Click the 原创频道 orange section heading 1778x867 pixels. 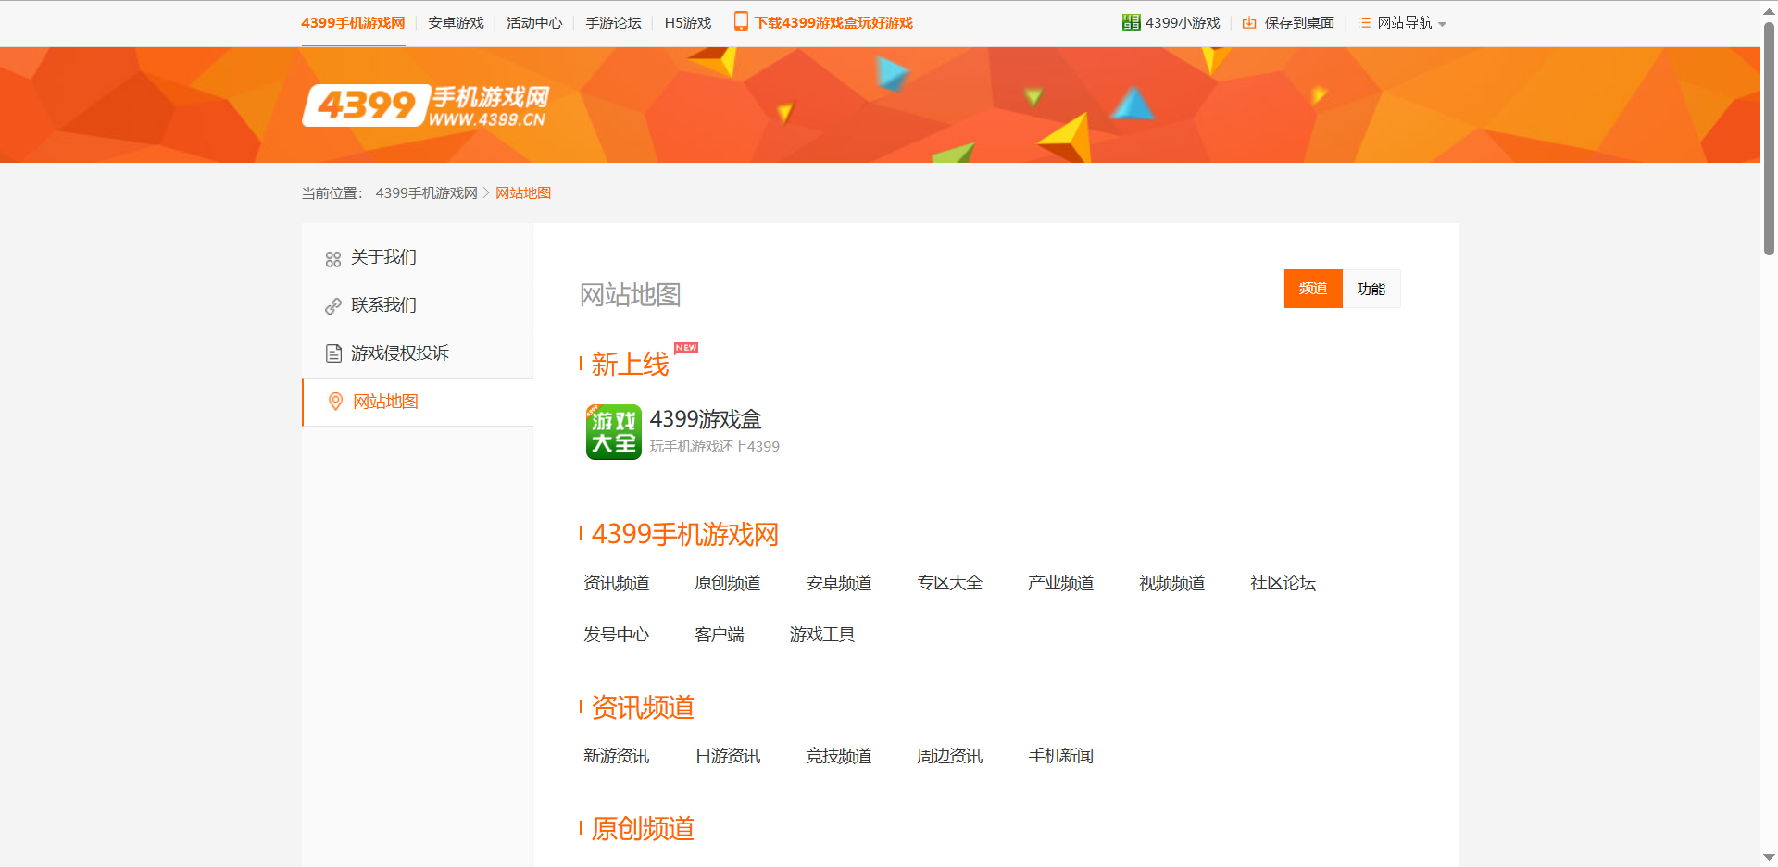(643, 829)
